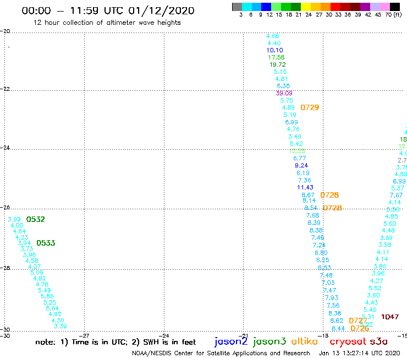Screen dimensions: 407x358
Task: Click the gray swatch in the legend
Action: click(x=237, y=7)
